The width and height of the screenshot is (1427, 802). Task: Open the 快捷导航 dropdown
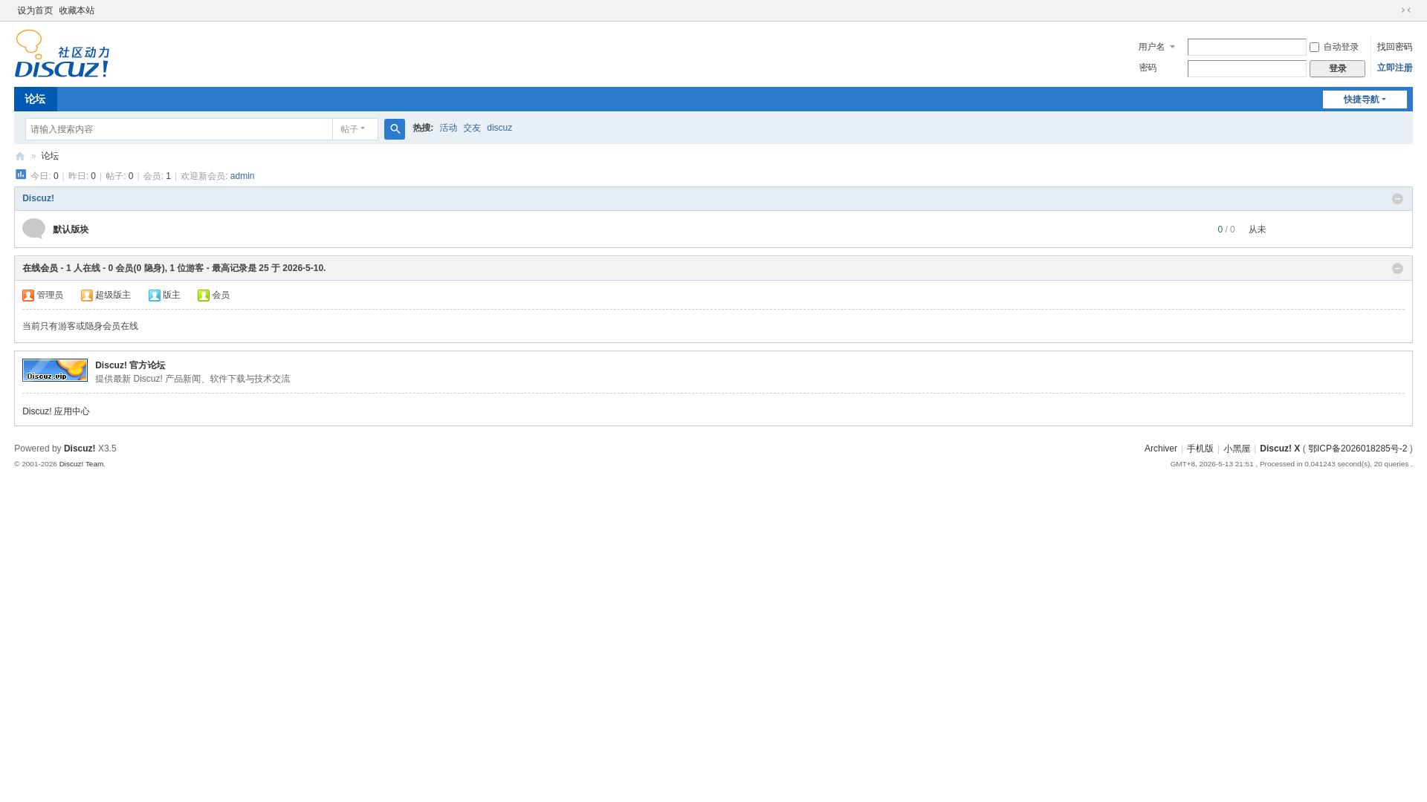[1365, 100]
